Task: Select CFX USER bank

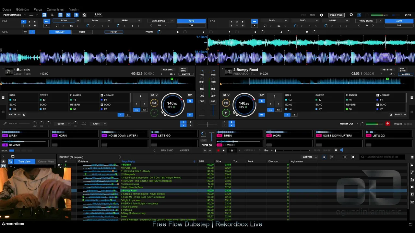Action: 82,32
